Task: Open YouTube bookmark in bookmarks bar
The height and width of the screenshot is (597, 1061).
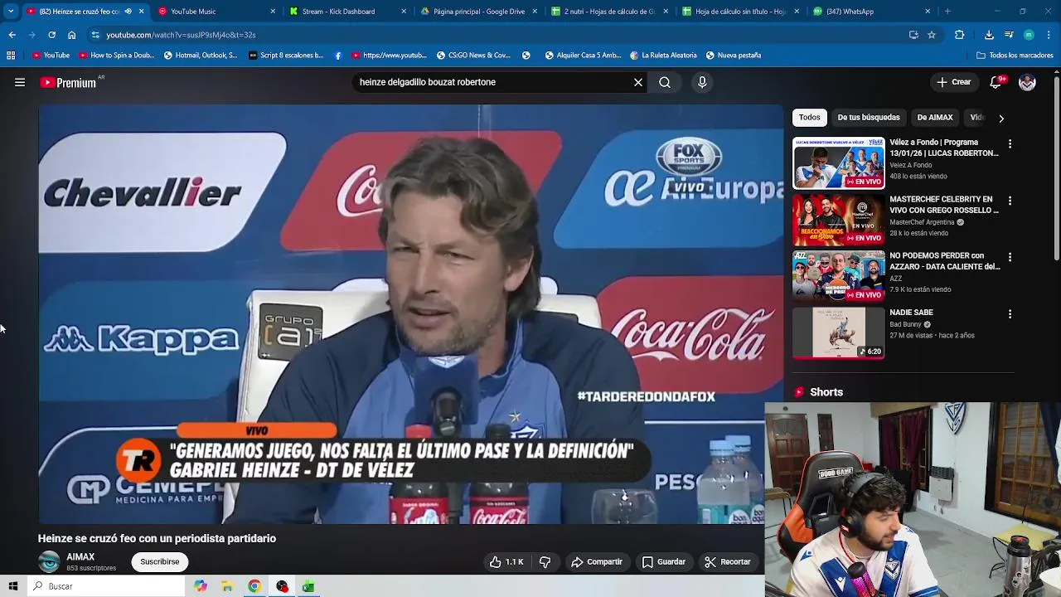Action: [x=51, y=56]
